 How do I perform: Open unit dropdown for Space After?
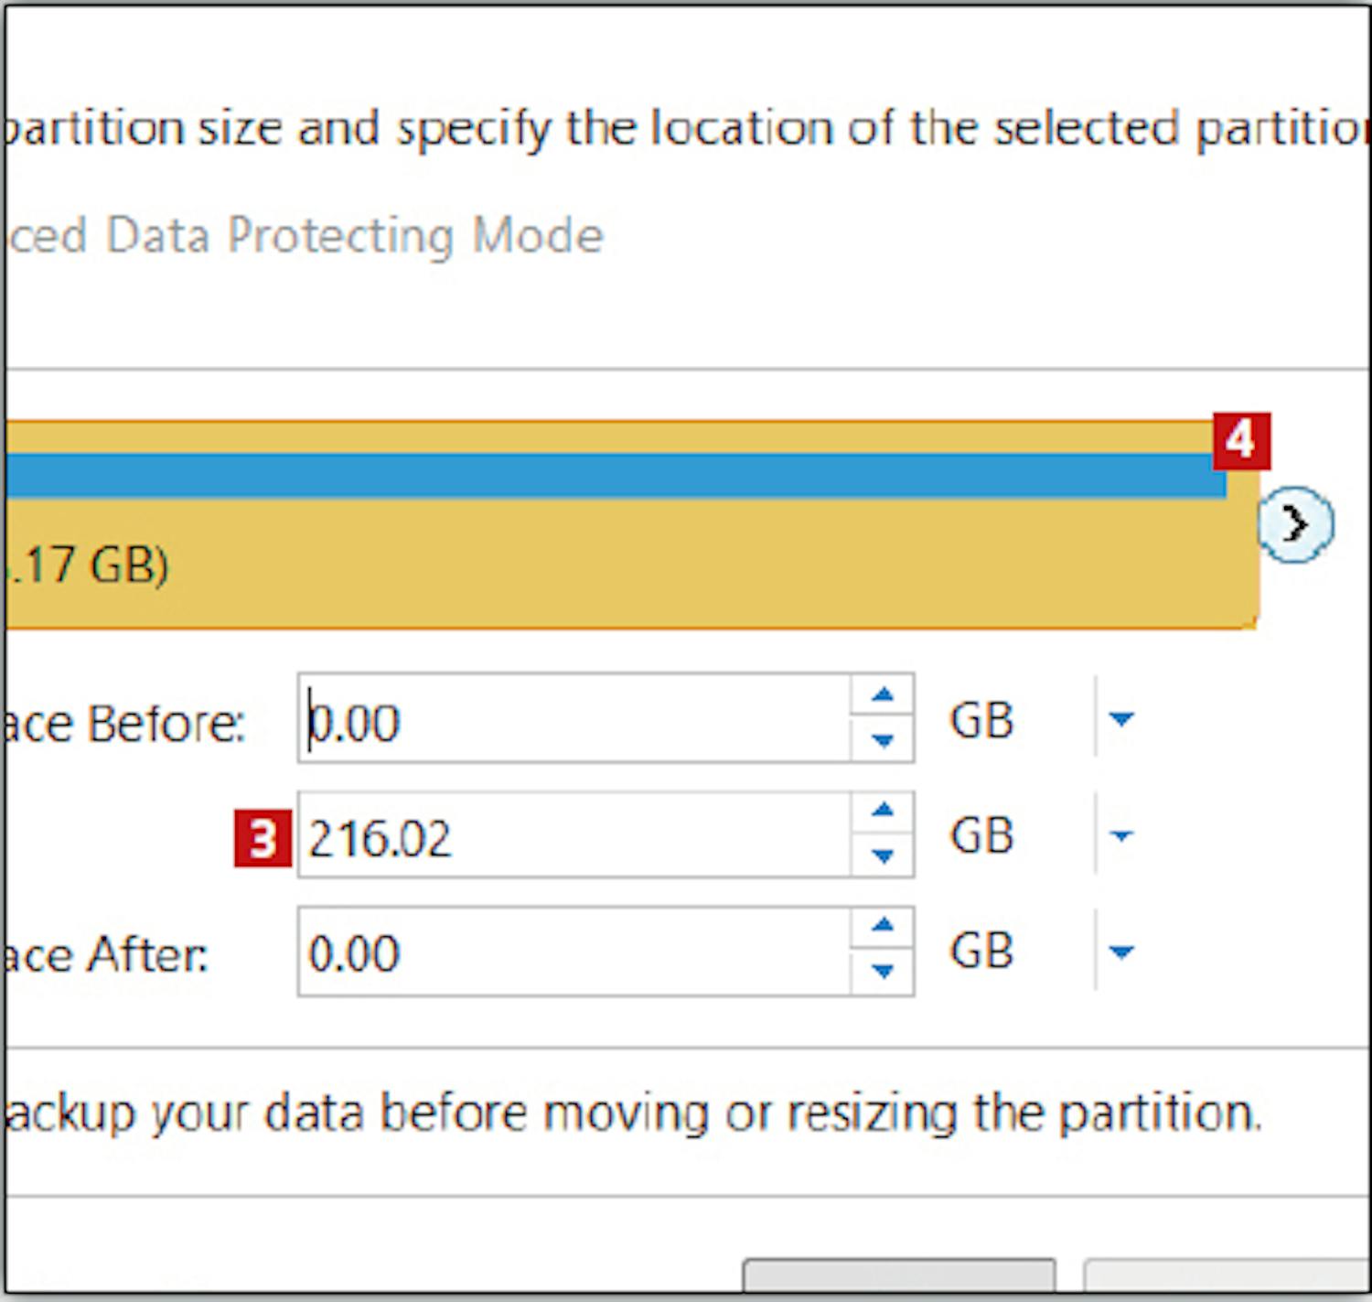[1121, 952]
